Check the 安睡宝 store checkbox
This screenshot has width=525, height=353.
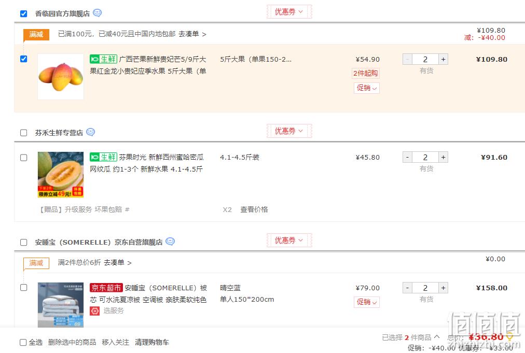23,242
